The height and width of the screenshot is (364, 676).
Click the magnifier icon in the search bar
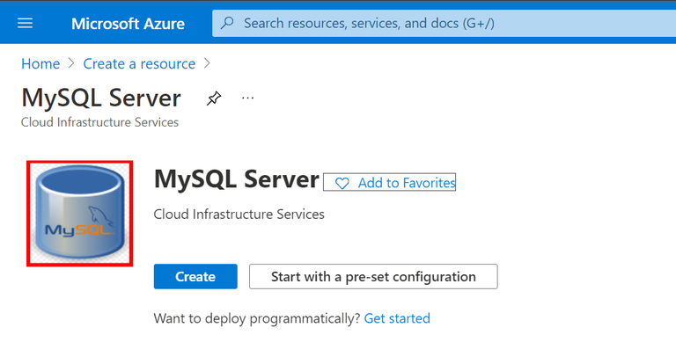pos(228,23)
